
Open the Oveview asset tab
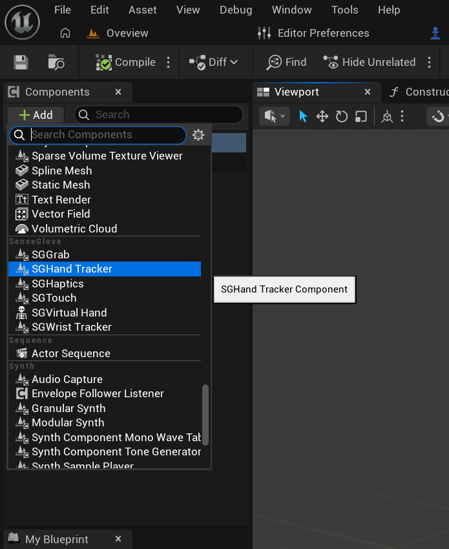[118, 33]
